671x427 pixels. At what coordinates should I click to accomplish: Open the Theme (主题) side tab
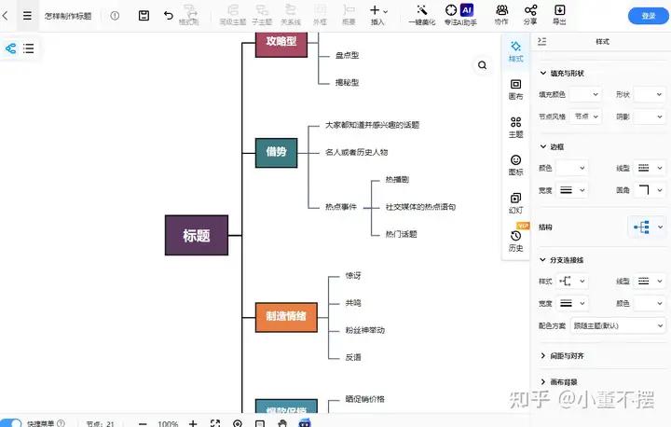click(x=515, y=128)
